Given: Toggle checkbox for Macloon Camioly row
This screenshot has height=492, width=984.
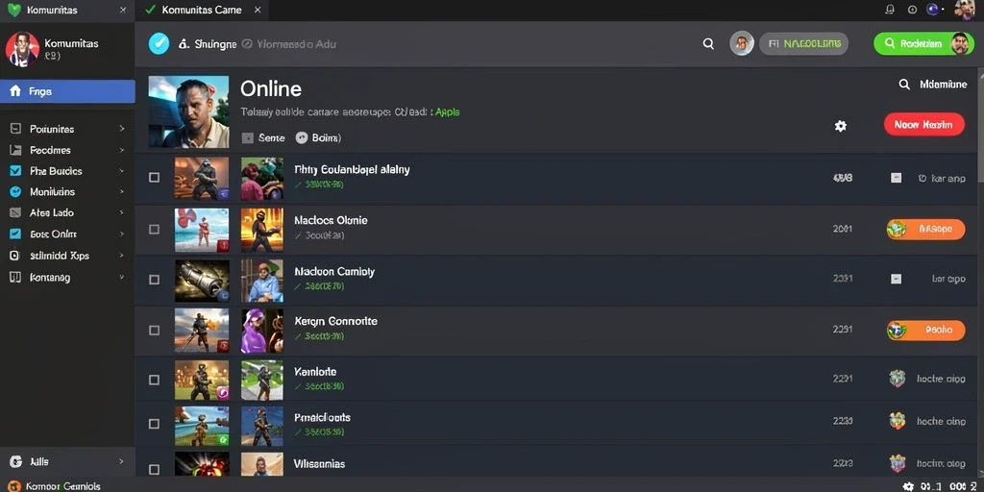Looking at the screenshot, I should (x=154, y=280).
